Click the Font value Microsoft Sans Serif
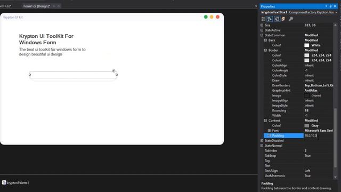This screenshot has width=341, height=192. point(319,131)
